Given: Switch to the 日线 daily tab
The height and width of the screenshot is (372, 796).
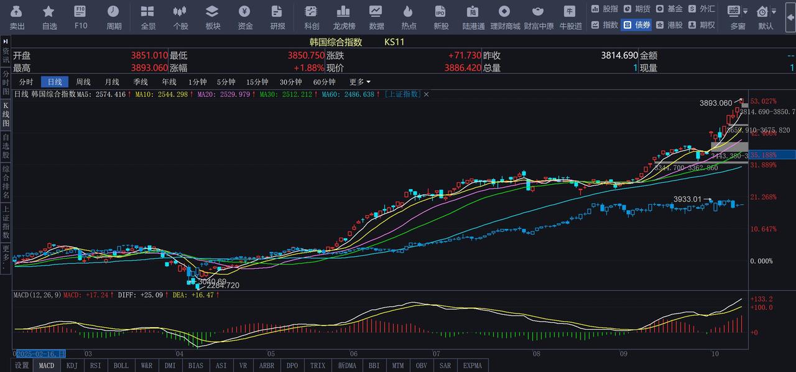Looking at the screenshot, I should [x=55, y=82].
